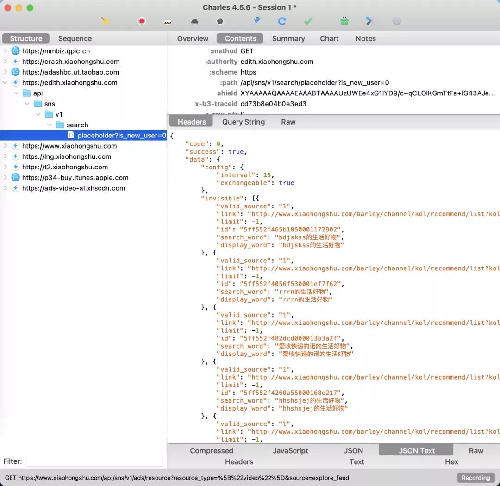Image resolution: width=500 pixels, height=486 pixels.
Task: Select the response JavaScript tab
Action: (290, 451)
